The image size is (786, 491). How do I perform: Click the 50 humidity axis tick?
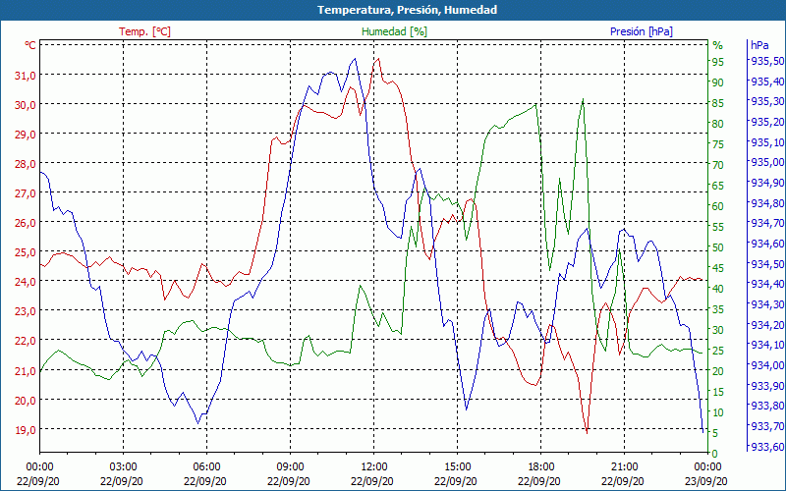[x=717, y=247]
